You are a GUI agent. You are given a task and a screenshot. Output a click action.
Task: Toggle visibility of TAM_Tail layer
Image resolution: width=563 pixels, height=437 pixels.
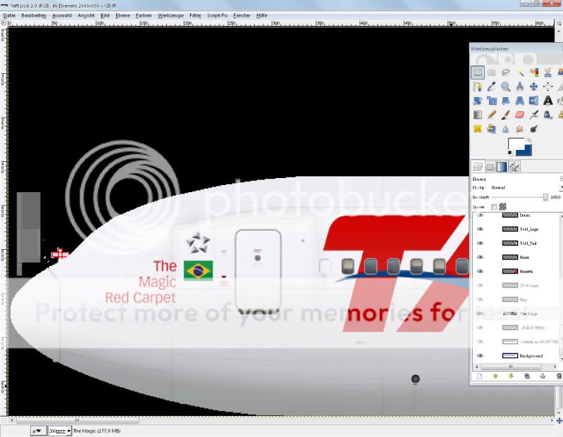pyautogui.click(x=481, y=243)
